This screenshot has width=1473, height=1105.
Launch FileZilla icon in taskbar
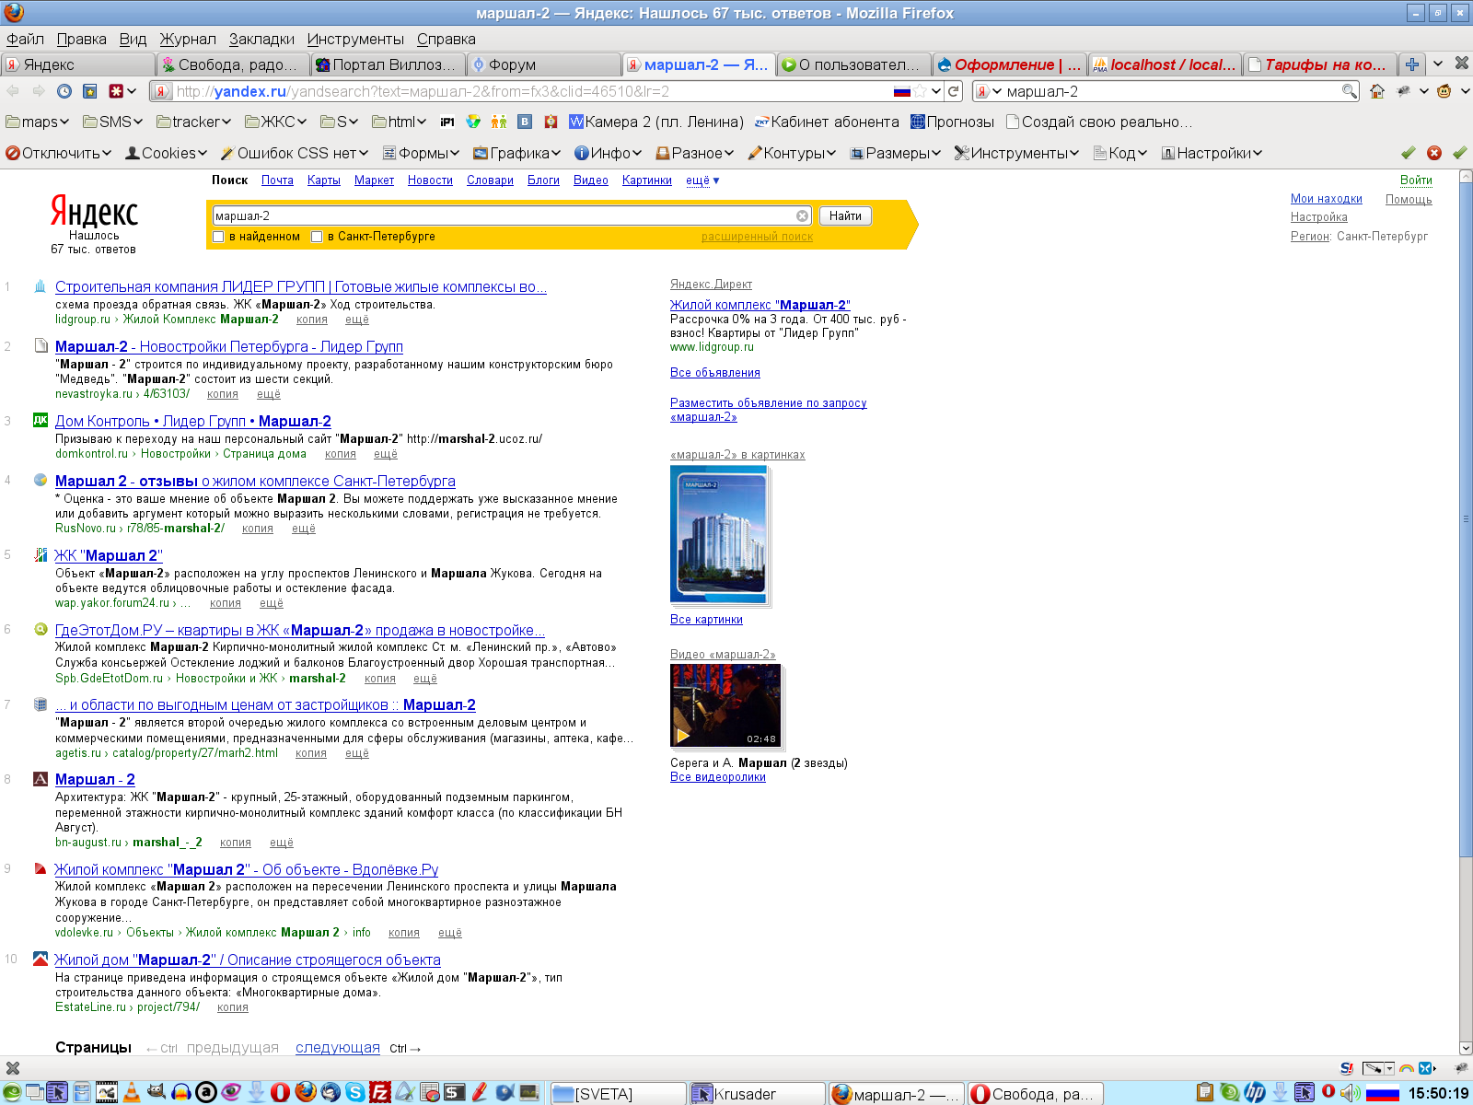(379, 1093)
